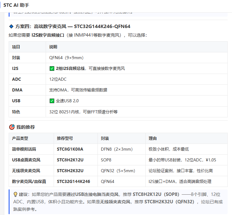Click the lightbulb icon before 建议
The height and width of the screenshot is (215, 232).
[15, 194]
